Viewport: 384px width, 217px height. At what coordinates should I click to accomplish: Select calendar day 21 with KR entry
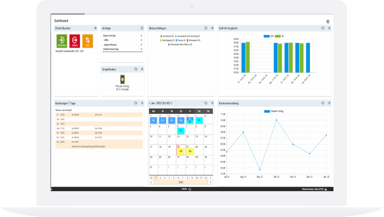(190, 150)
